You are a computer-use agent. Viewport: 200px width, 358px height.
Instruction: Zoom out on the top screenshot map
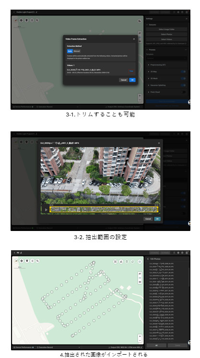[140, 100]
